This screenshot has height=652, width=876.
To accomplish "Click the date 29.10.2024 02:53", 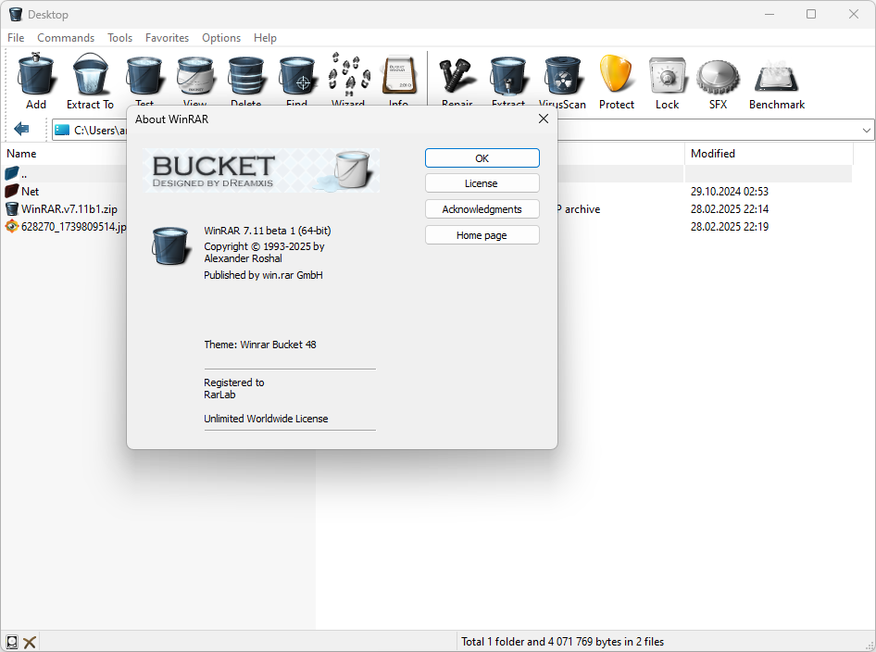I will click(x=729, y=191).
